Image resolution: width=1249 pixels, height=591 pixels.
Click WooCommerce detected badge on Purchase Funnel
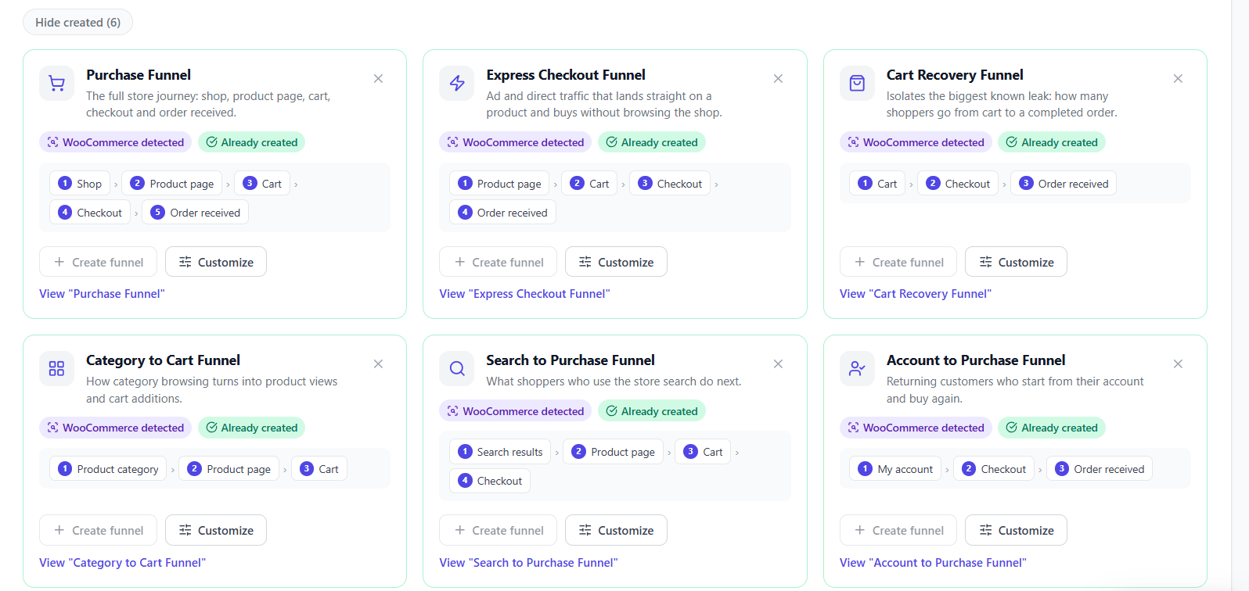[115, 142]
